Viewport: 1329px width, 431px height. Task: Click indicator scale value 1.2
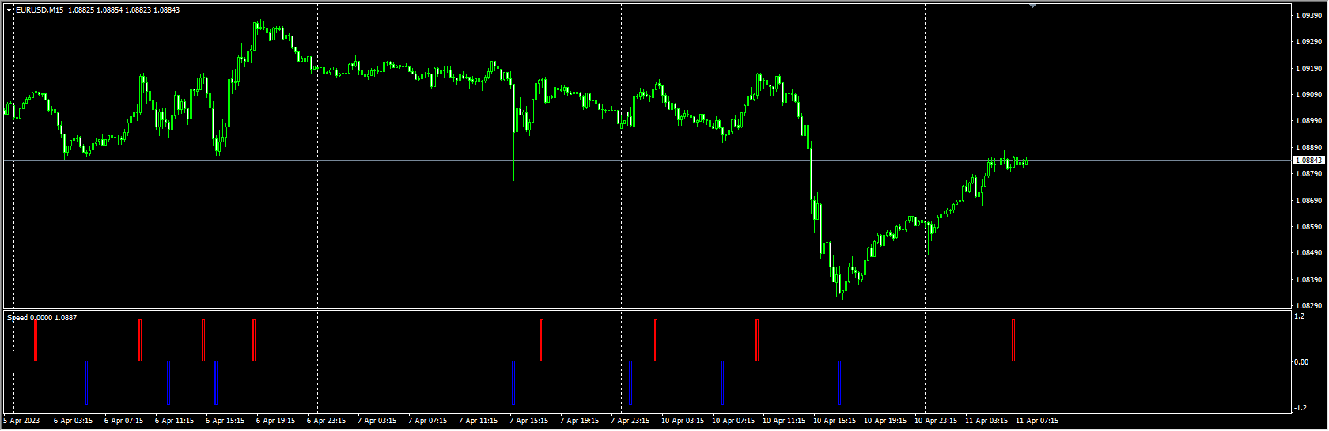pos(1299,316)
